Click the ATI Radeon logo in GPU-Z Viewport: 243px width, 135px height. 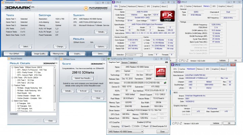click(161, 73)
